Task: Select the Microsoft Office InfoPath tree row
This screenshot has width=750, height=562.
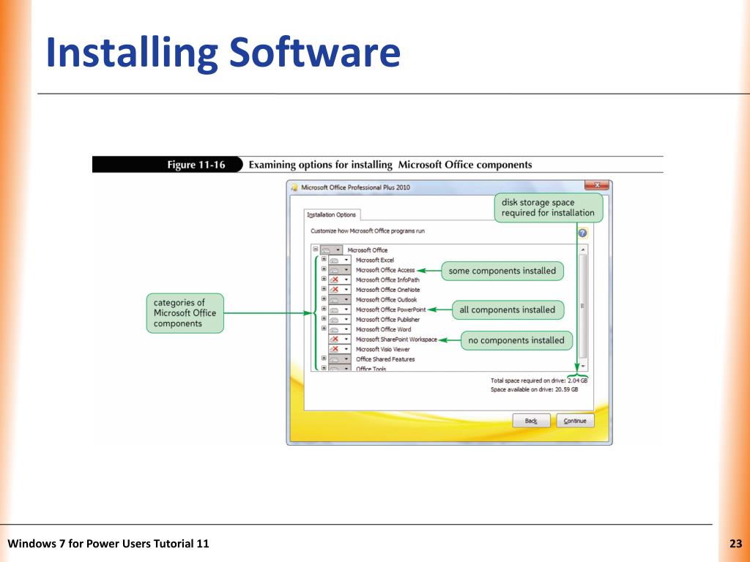Action: (388, 280)
